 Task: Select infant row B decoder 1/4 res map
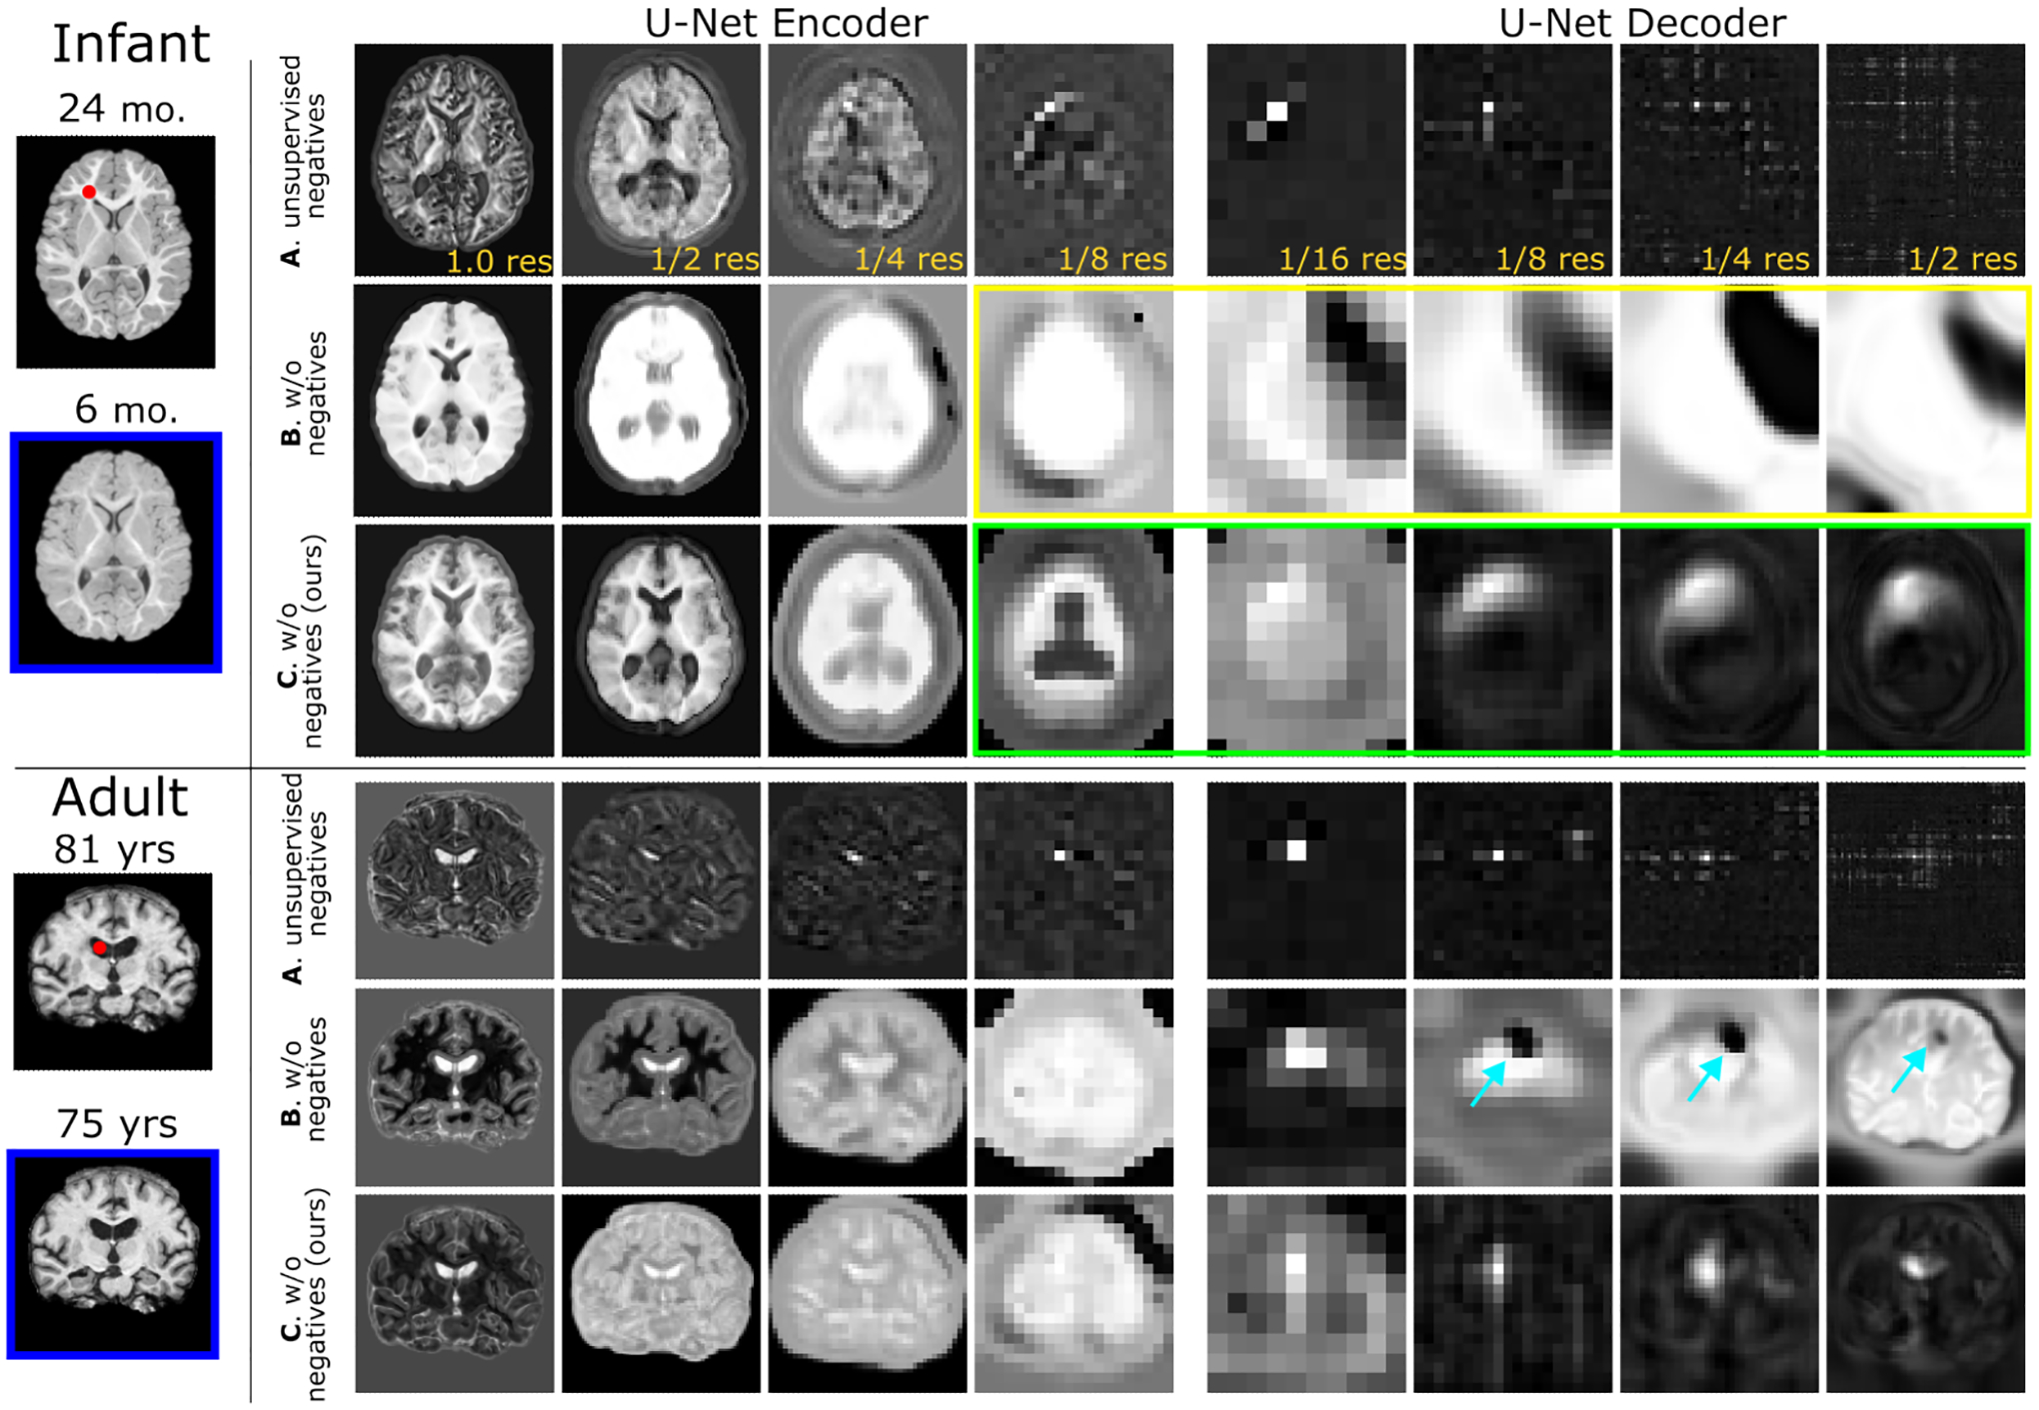click(x=1719, y=401)
